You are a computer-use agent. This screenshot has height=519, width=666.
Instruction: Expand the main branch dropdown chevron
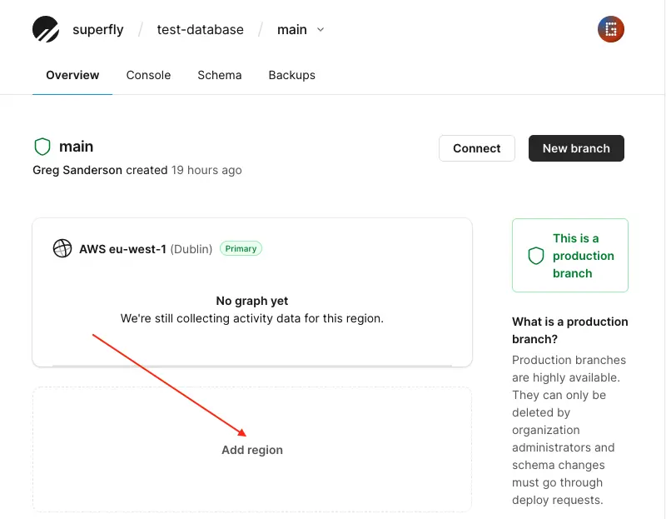[321, 30]
